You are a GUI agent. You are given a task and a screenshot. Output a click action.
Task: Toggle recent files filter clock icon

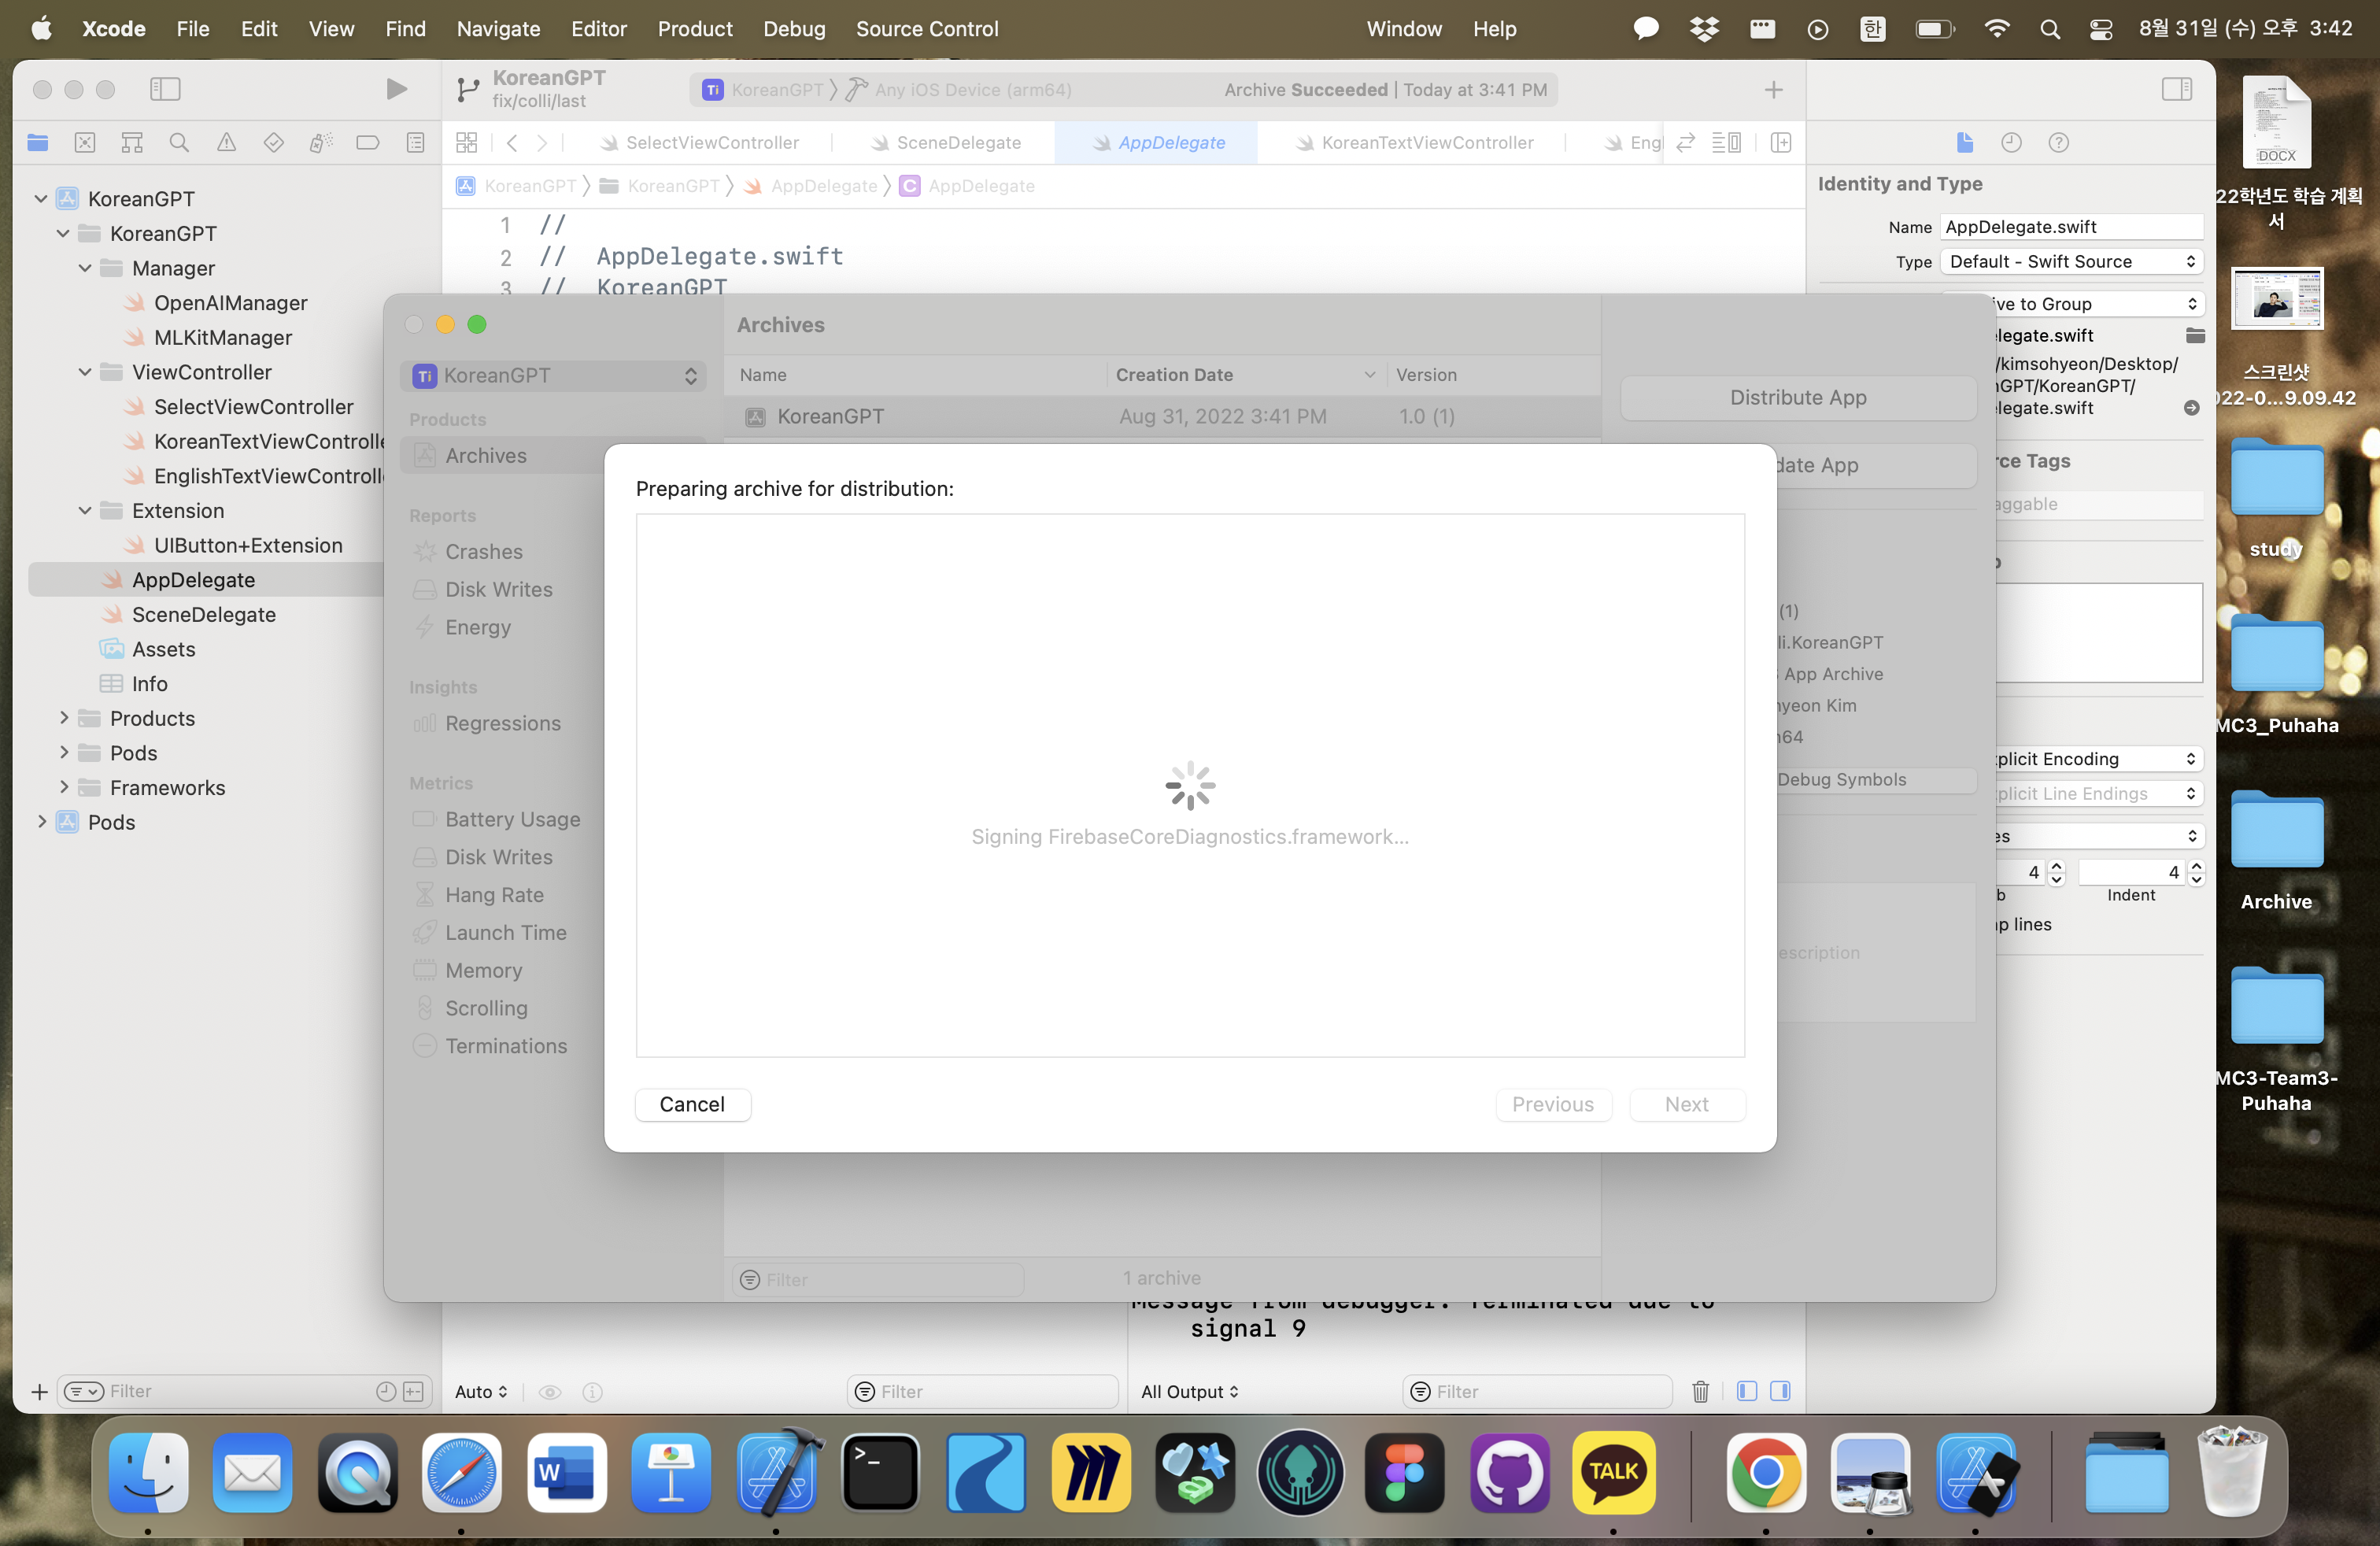386,1391
